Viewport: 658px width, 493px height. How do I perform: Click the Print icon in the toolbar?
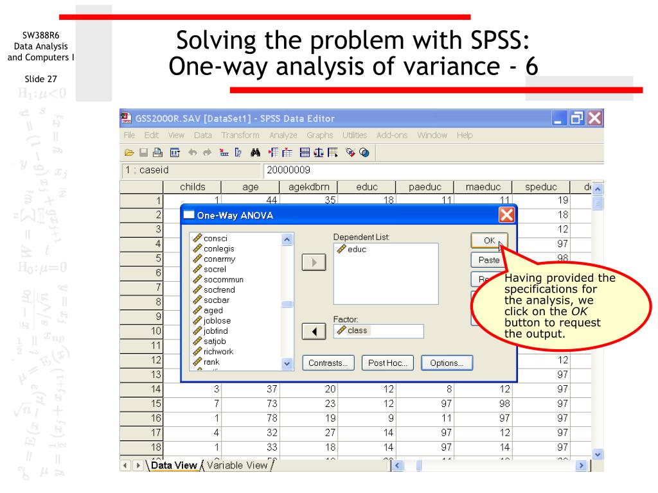click(x=158, y=153)
